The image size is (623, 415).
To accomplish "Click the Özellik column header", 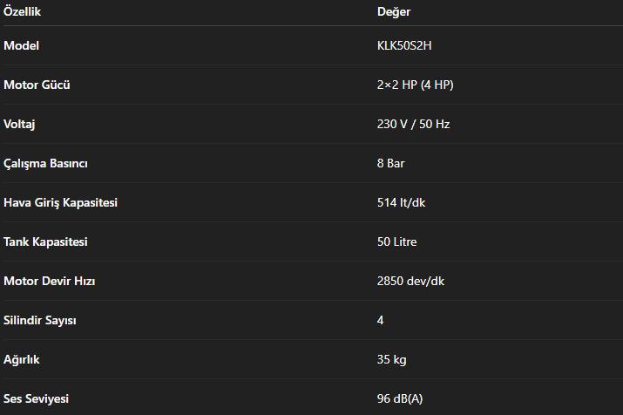I will click(23, 12).
